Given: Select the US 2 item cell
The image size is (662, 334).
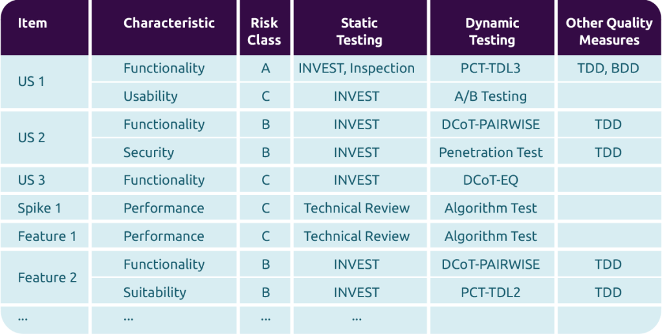Looking at the screenshot, I should 31,138.
